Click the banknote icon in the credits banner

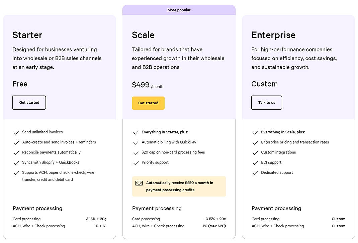pyautogui.click(x=138, y=183)
